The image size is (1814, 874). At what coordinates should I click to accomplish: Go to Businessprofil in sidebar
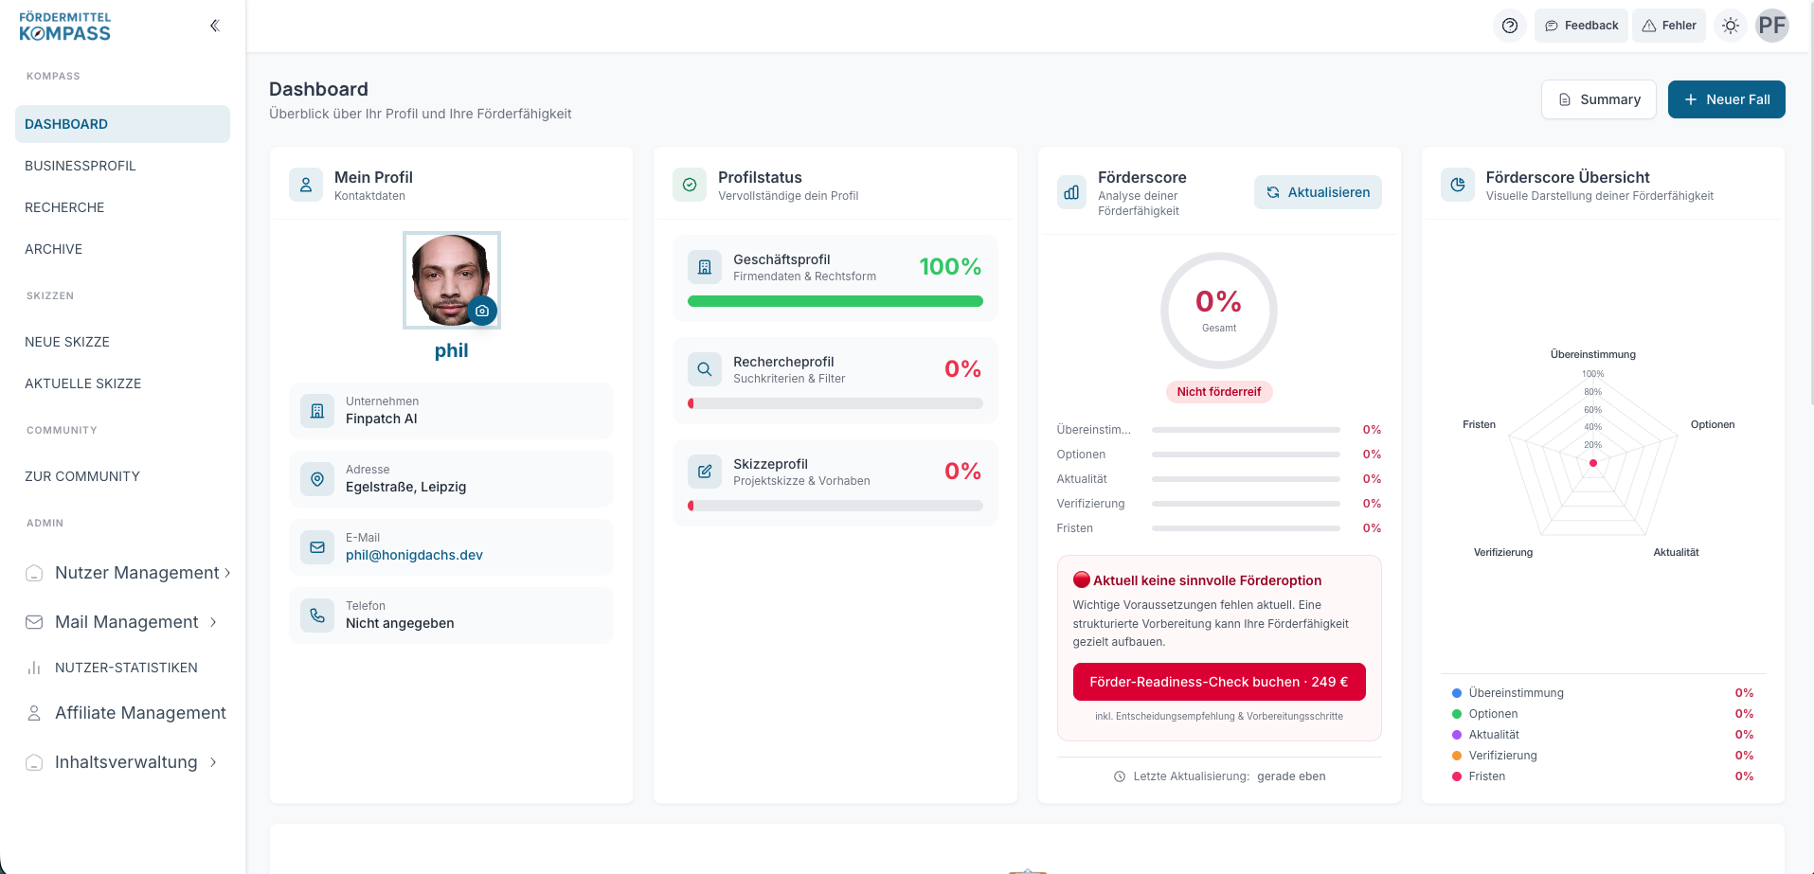122,166
